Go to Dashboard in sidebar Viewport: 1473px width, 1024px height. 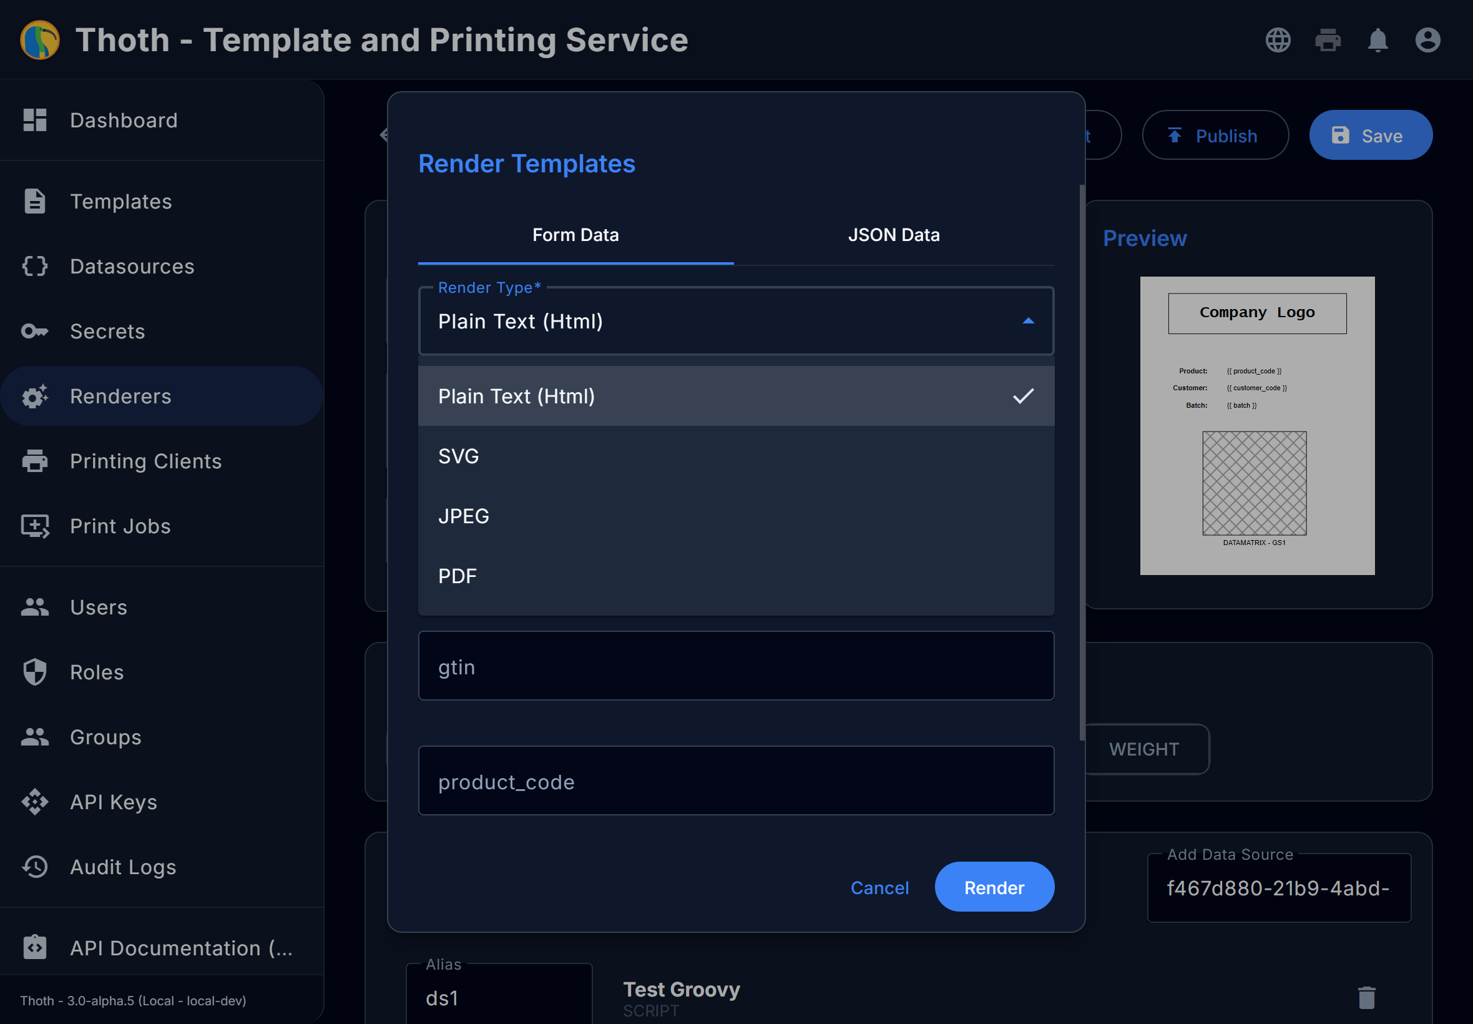[x=162, y=120]
